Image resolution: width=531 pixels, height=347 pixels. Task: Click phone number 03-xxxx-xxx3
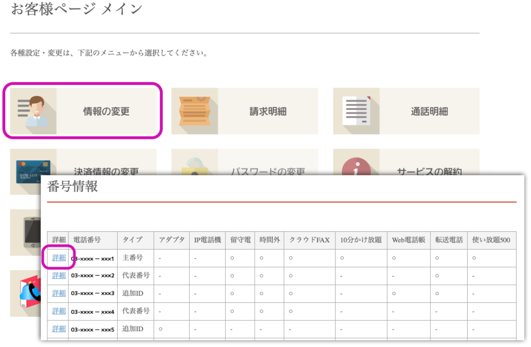coord(92,294)
